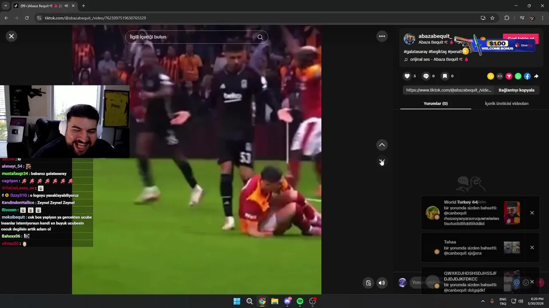The width and height of the screenshot is (549, 308).
Task: Open Chrome three-dot menu
Action: pyautogui.click(x=543, y=18)
